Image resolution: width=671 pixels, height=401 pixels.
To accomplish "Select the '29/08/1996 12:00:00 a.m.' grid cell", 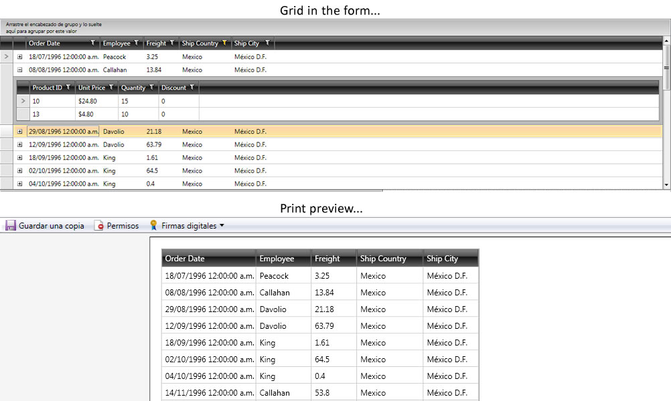I will coord(63,132).
